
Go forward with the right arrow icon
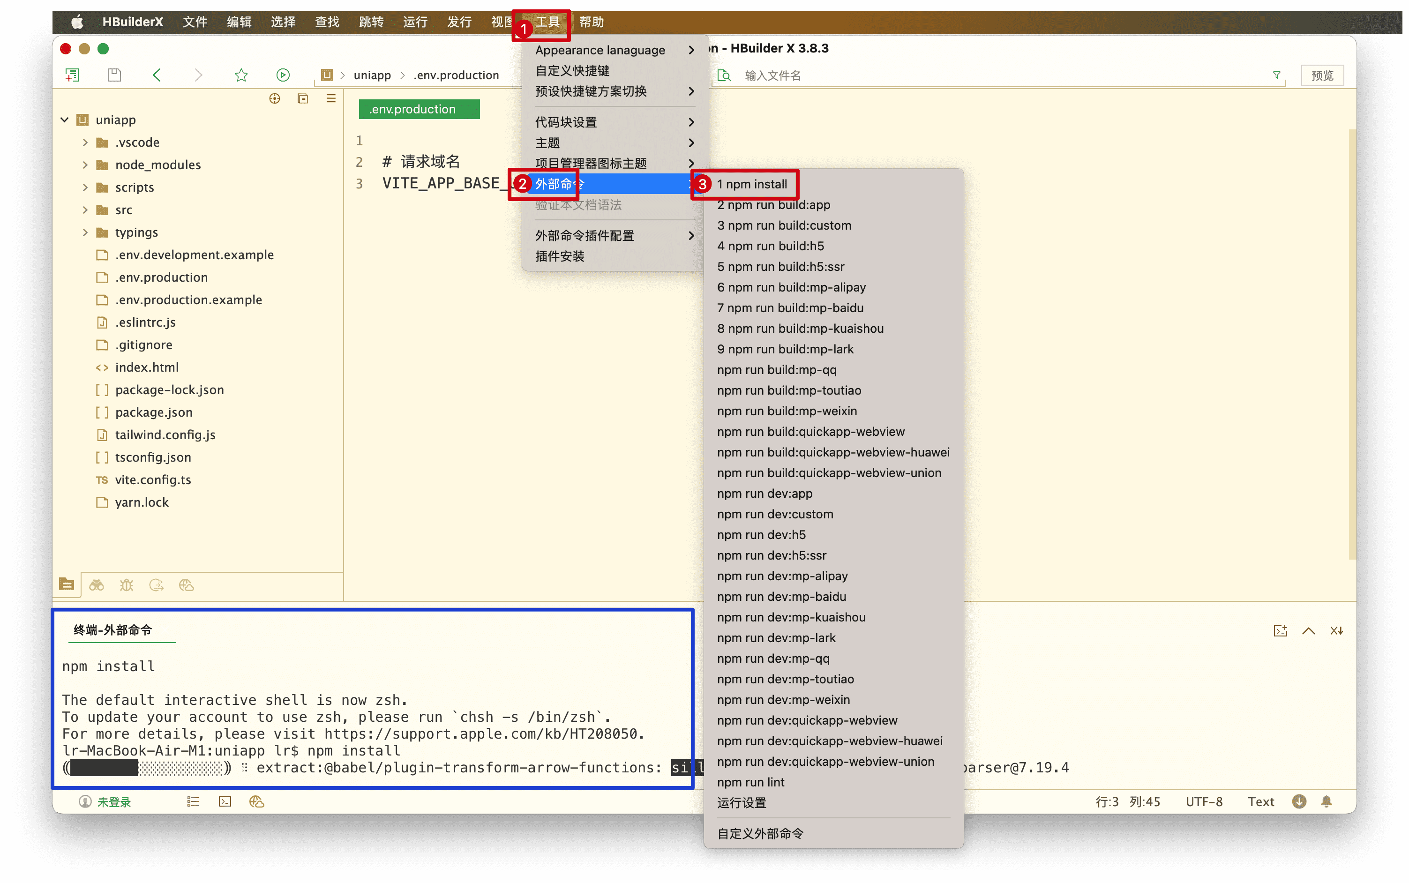pyautogui.click(x=199, y=75)
